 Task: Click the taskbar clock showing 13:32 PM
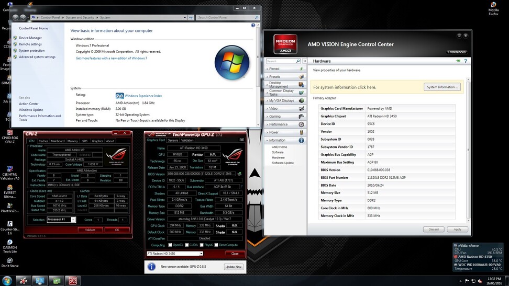(x=494, y=281)
